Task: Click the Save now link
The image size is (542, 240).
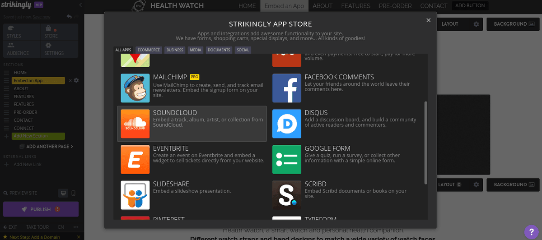Action: click(42, 17)
